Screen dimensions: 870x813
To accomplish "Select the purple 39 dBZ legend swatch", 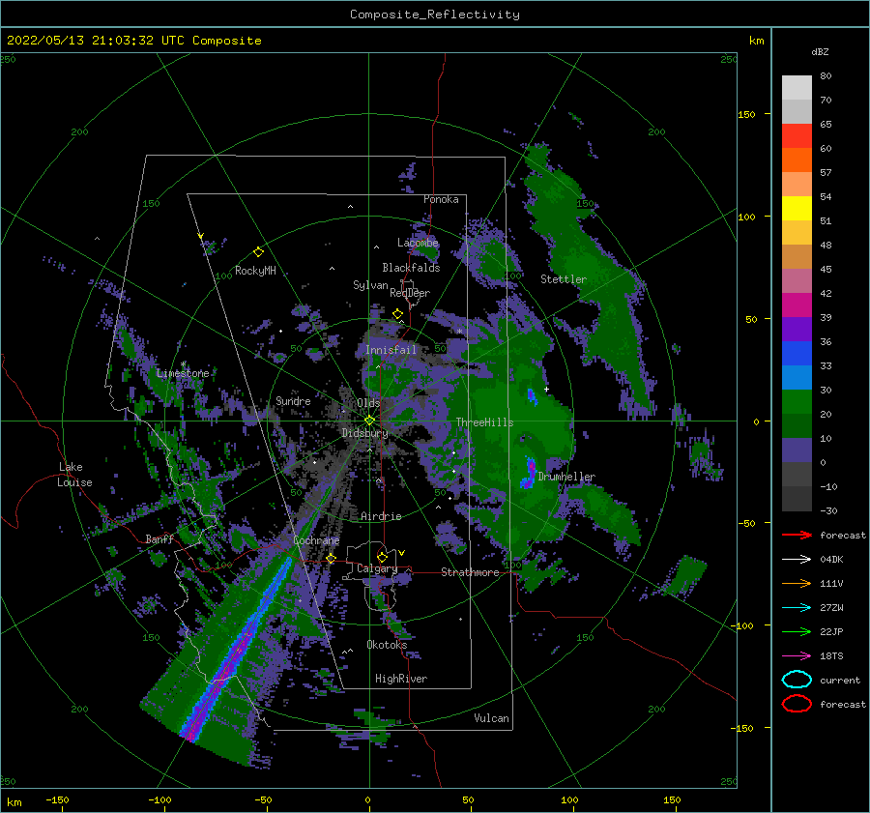I will click(797, 329).
